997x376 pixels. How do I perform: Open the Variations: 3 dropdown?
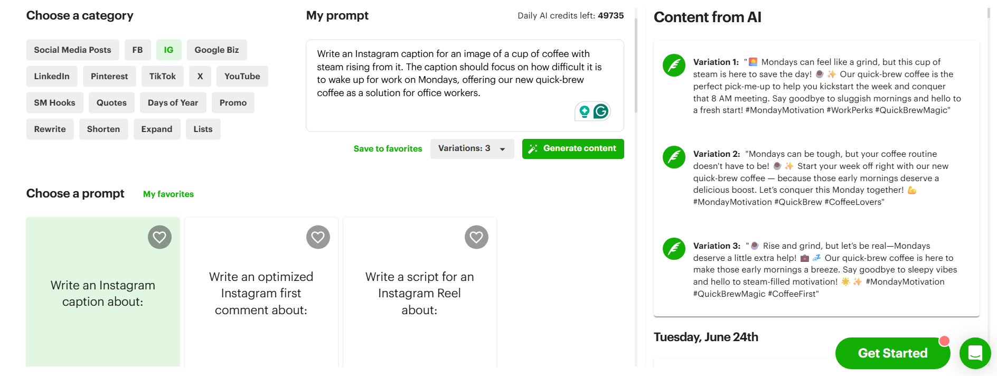(x=472, y=149)
